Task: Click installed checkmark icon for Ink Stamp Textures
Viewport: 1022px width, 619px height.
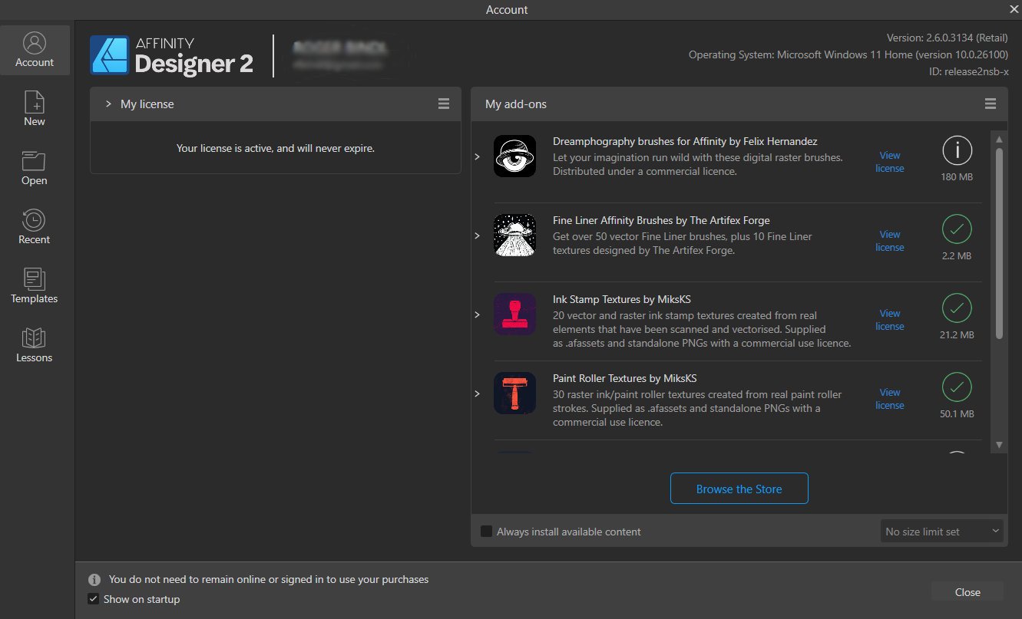Action: [957, 309]
